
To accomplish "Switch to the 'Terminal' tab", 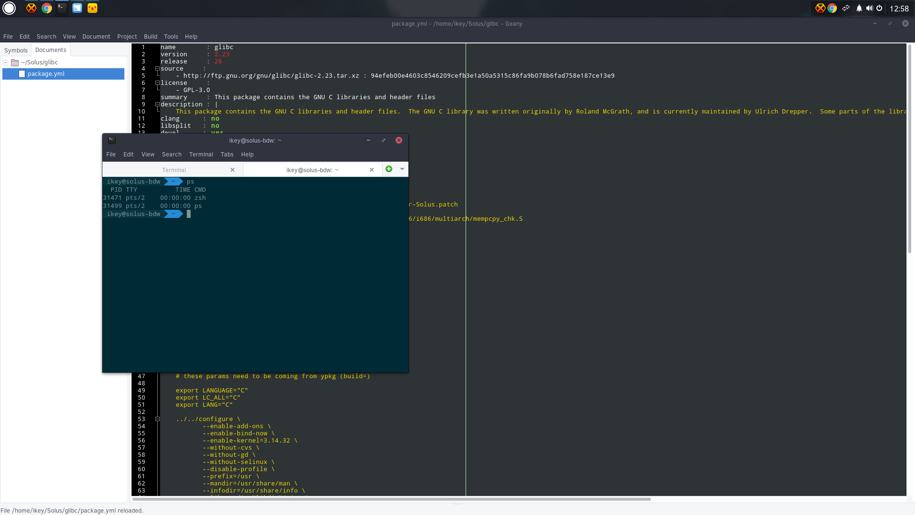I will click(173, 170).
